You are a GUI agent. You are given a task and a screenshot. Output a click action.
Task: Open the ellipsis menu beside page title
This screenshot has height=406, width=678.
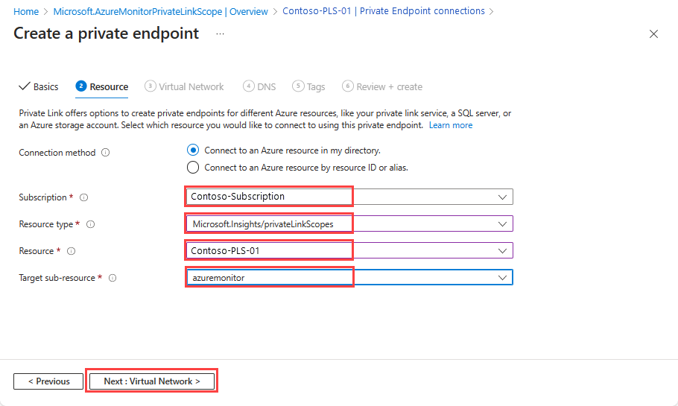point(221,34)
